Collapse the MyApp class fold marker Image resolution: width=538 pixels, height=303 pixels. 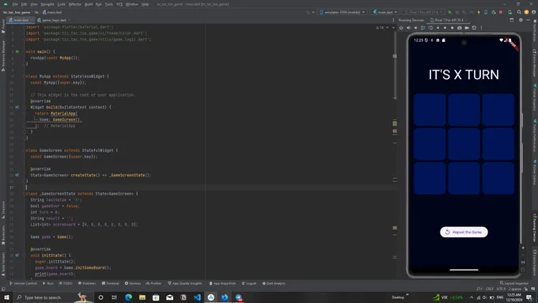click(25, 76)
